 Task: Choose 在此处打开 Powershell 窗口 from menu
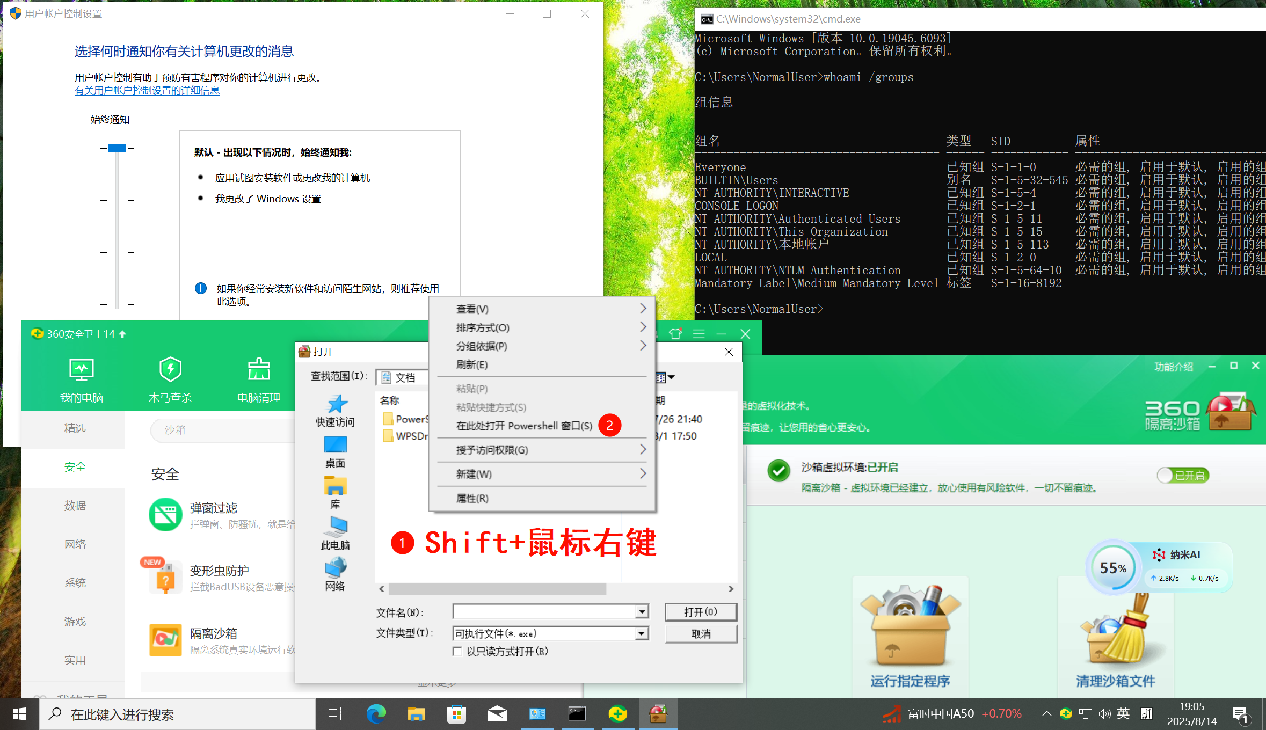pos(525,426)
